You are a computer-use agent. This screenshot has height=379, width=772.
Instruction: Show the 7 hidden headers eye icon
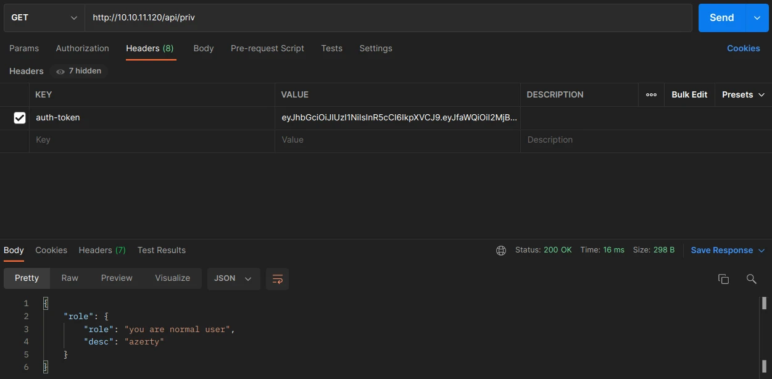click(x=60, y=72)
